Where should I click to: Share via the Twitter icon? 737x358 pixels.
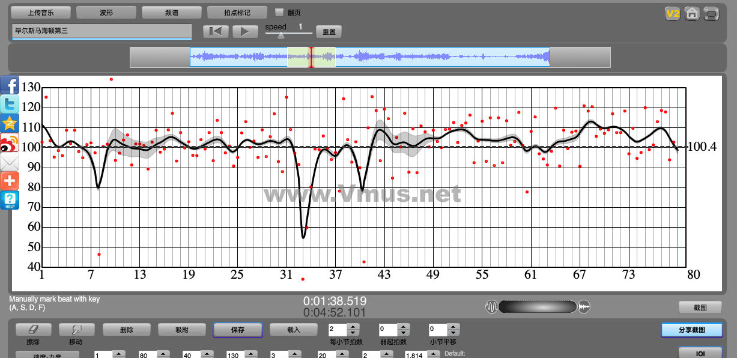pyautogui.click(x=10, y=105)
